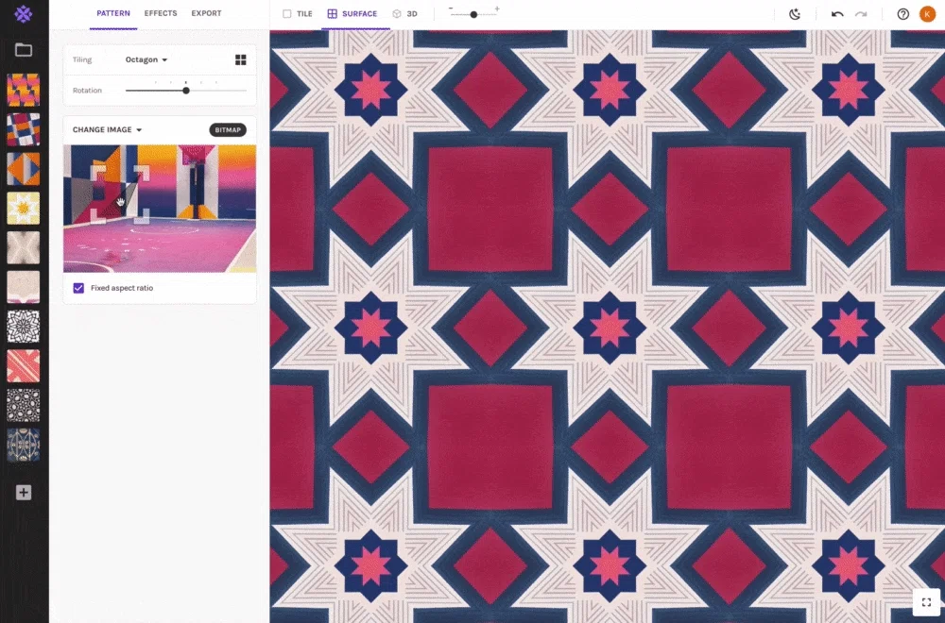This screenshot has height=623, width=945.
Task: Toggle Fixed aspect ratio checkbox
Action: point(78,288)
